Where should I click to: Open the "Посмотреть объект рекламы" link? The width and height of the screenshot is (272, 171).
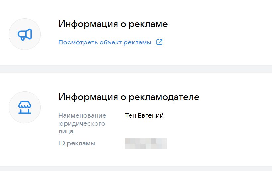(105, 43)
